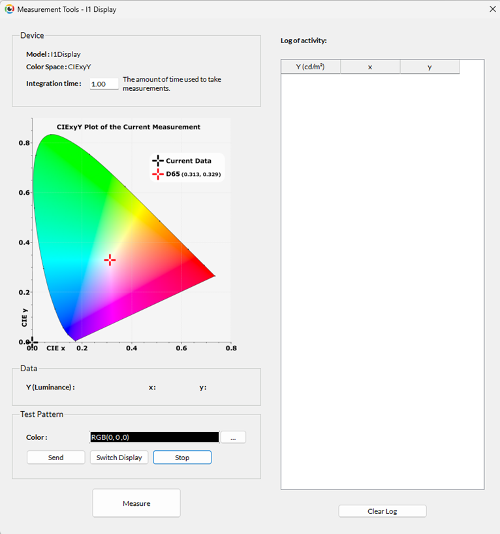Click the black Current Data crosshair in the legend
This screenshot has width=500, height=534.
pos(157,161)
